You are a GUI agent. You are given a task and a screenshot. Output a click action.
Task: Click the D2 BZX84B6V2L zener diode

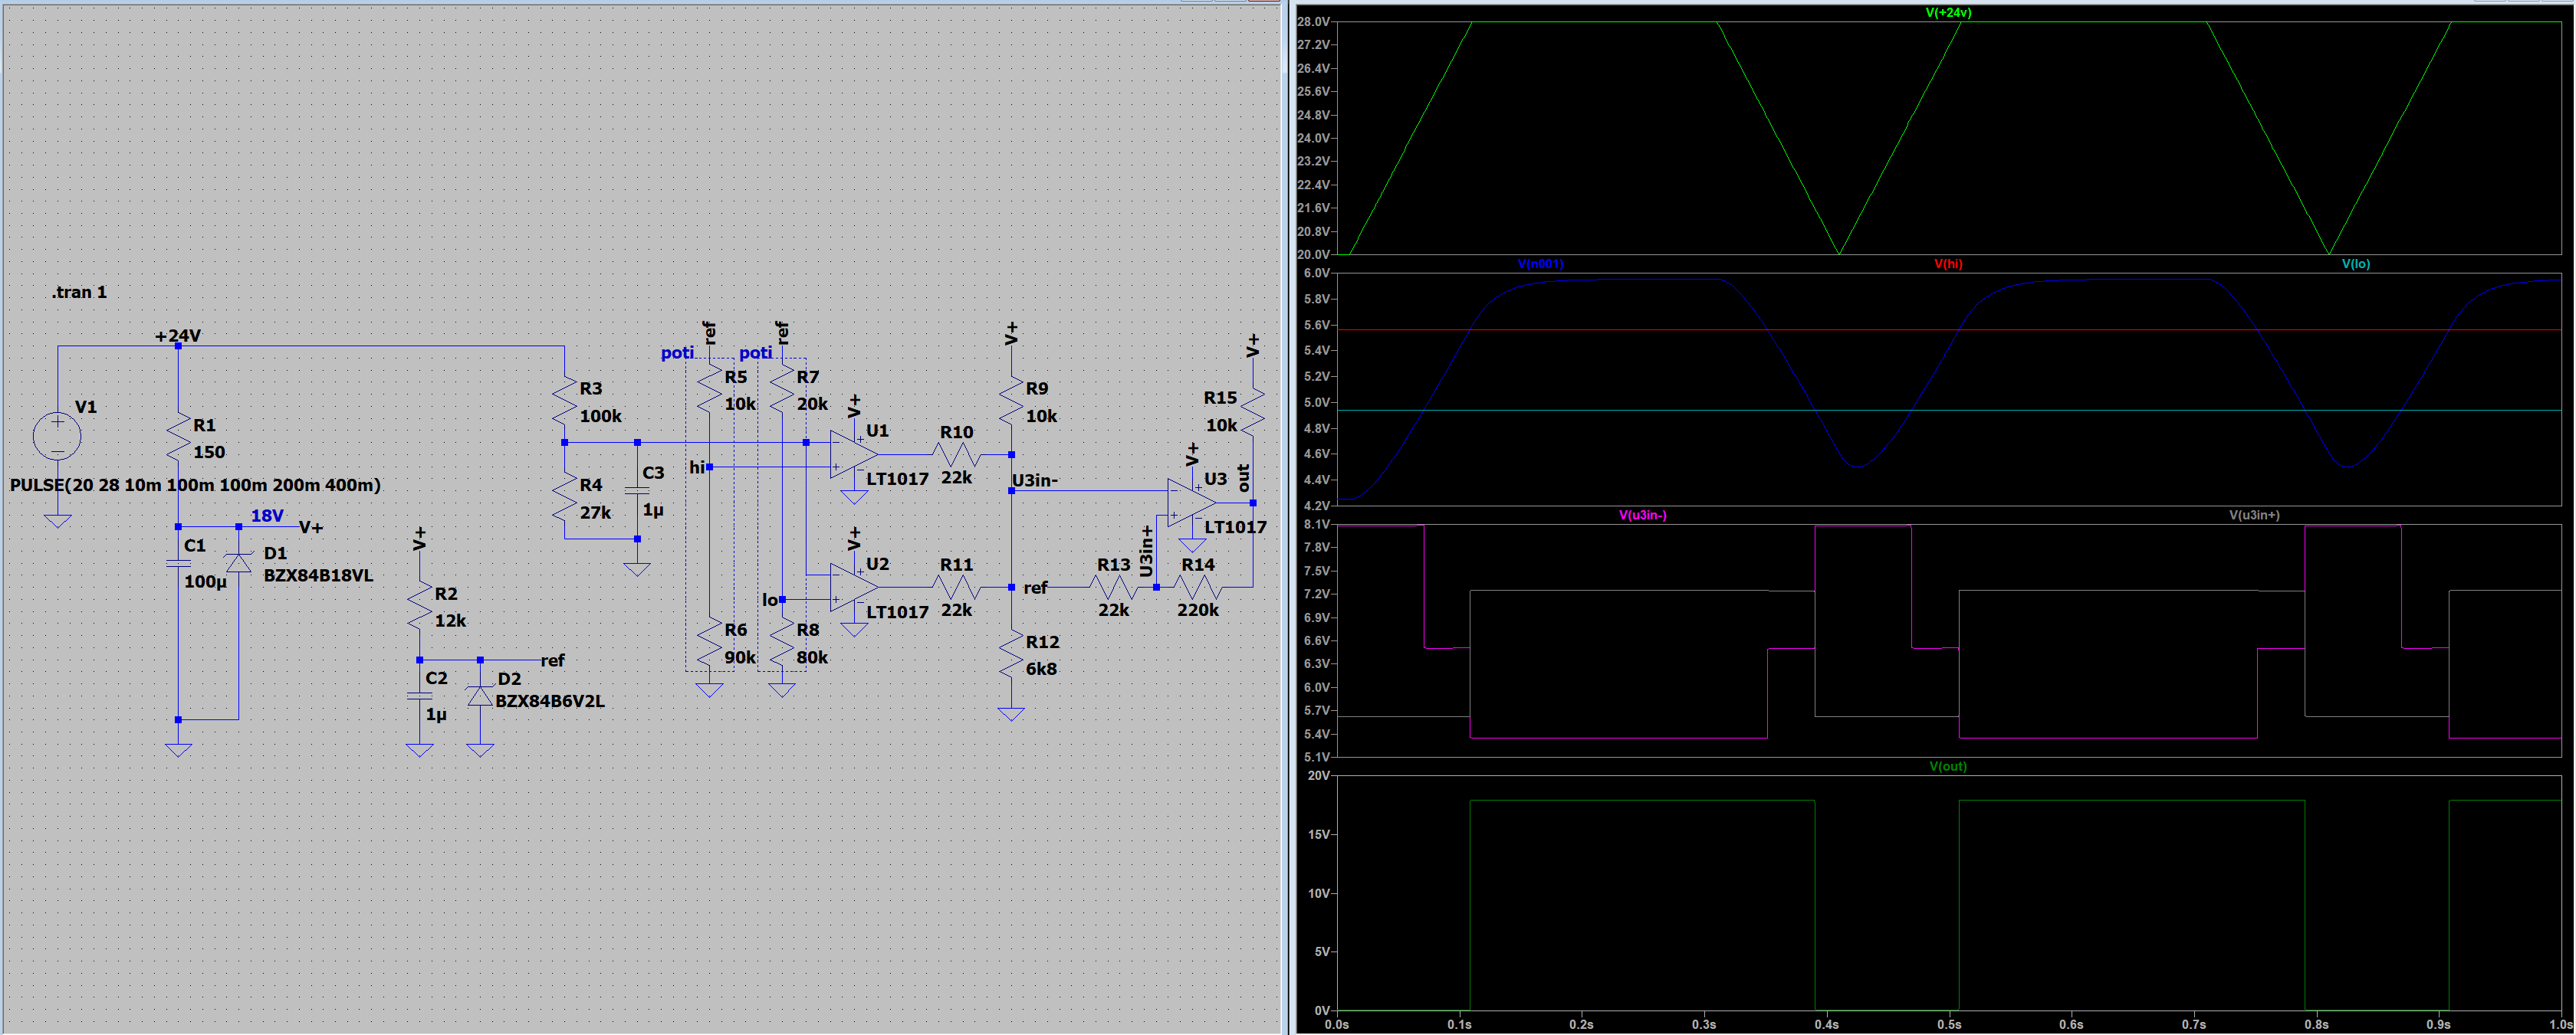(480, 696)
